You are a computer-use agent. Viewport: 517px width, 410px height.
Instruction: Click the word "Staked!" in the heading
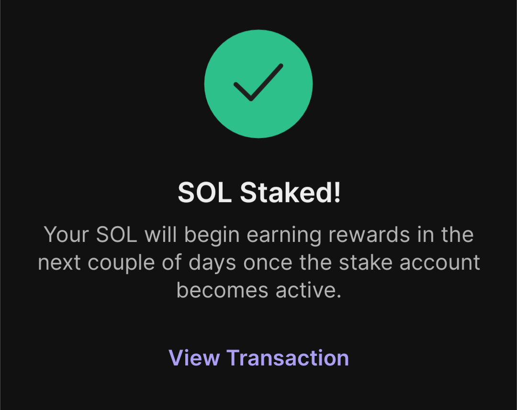coord(290,193)
